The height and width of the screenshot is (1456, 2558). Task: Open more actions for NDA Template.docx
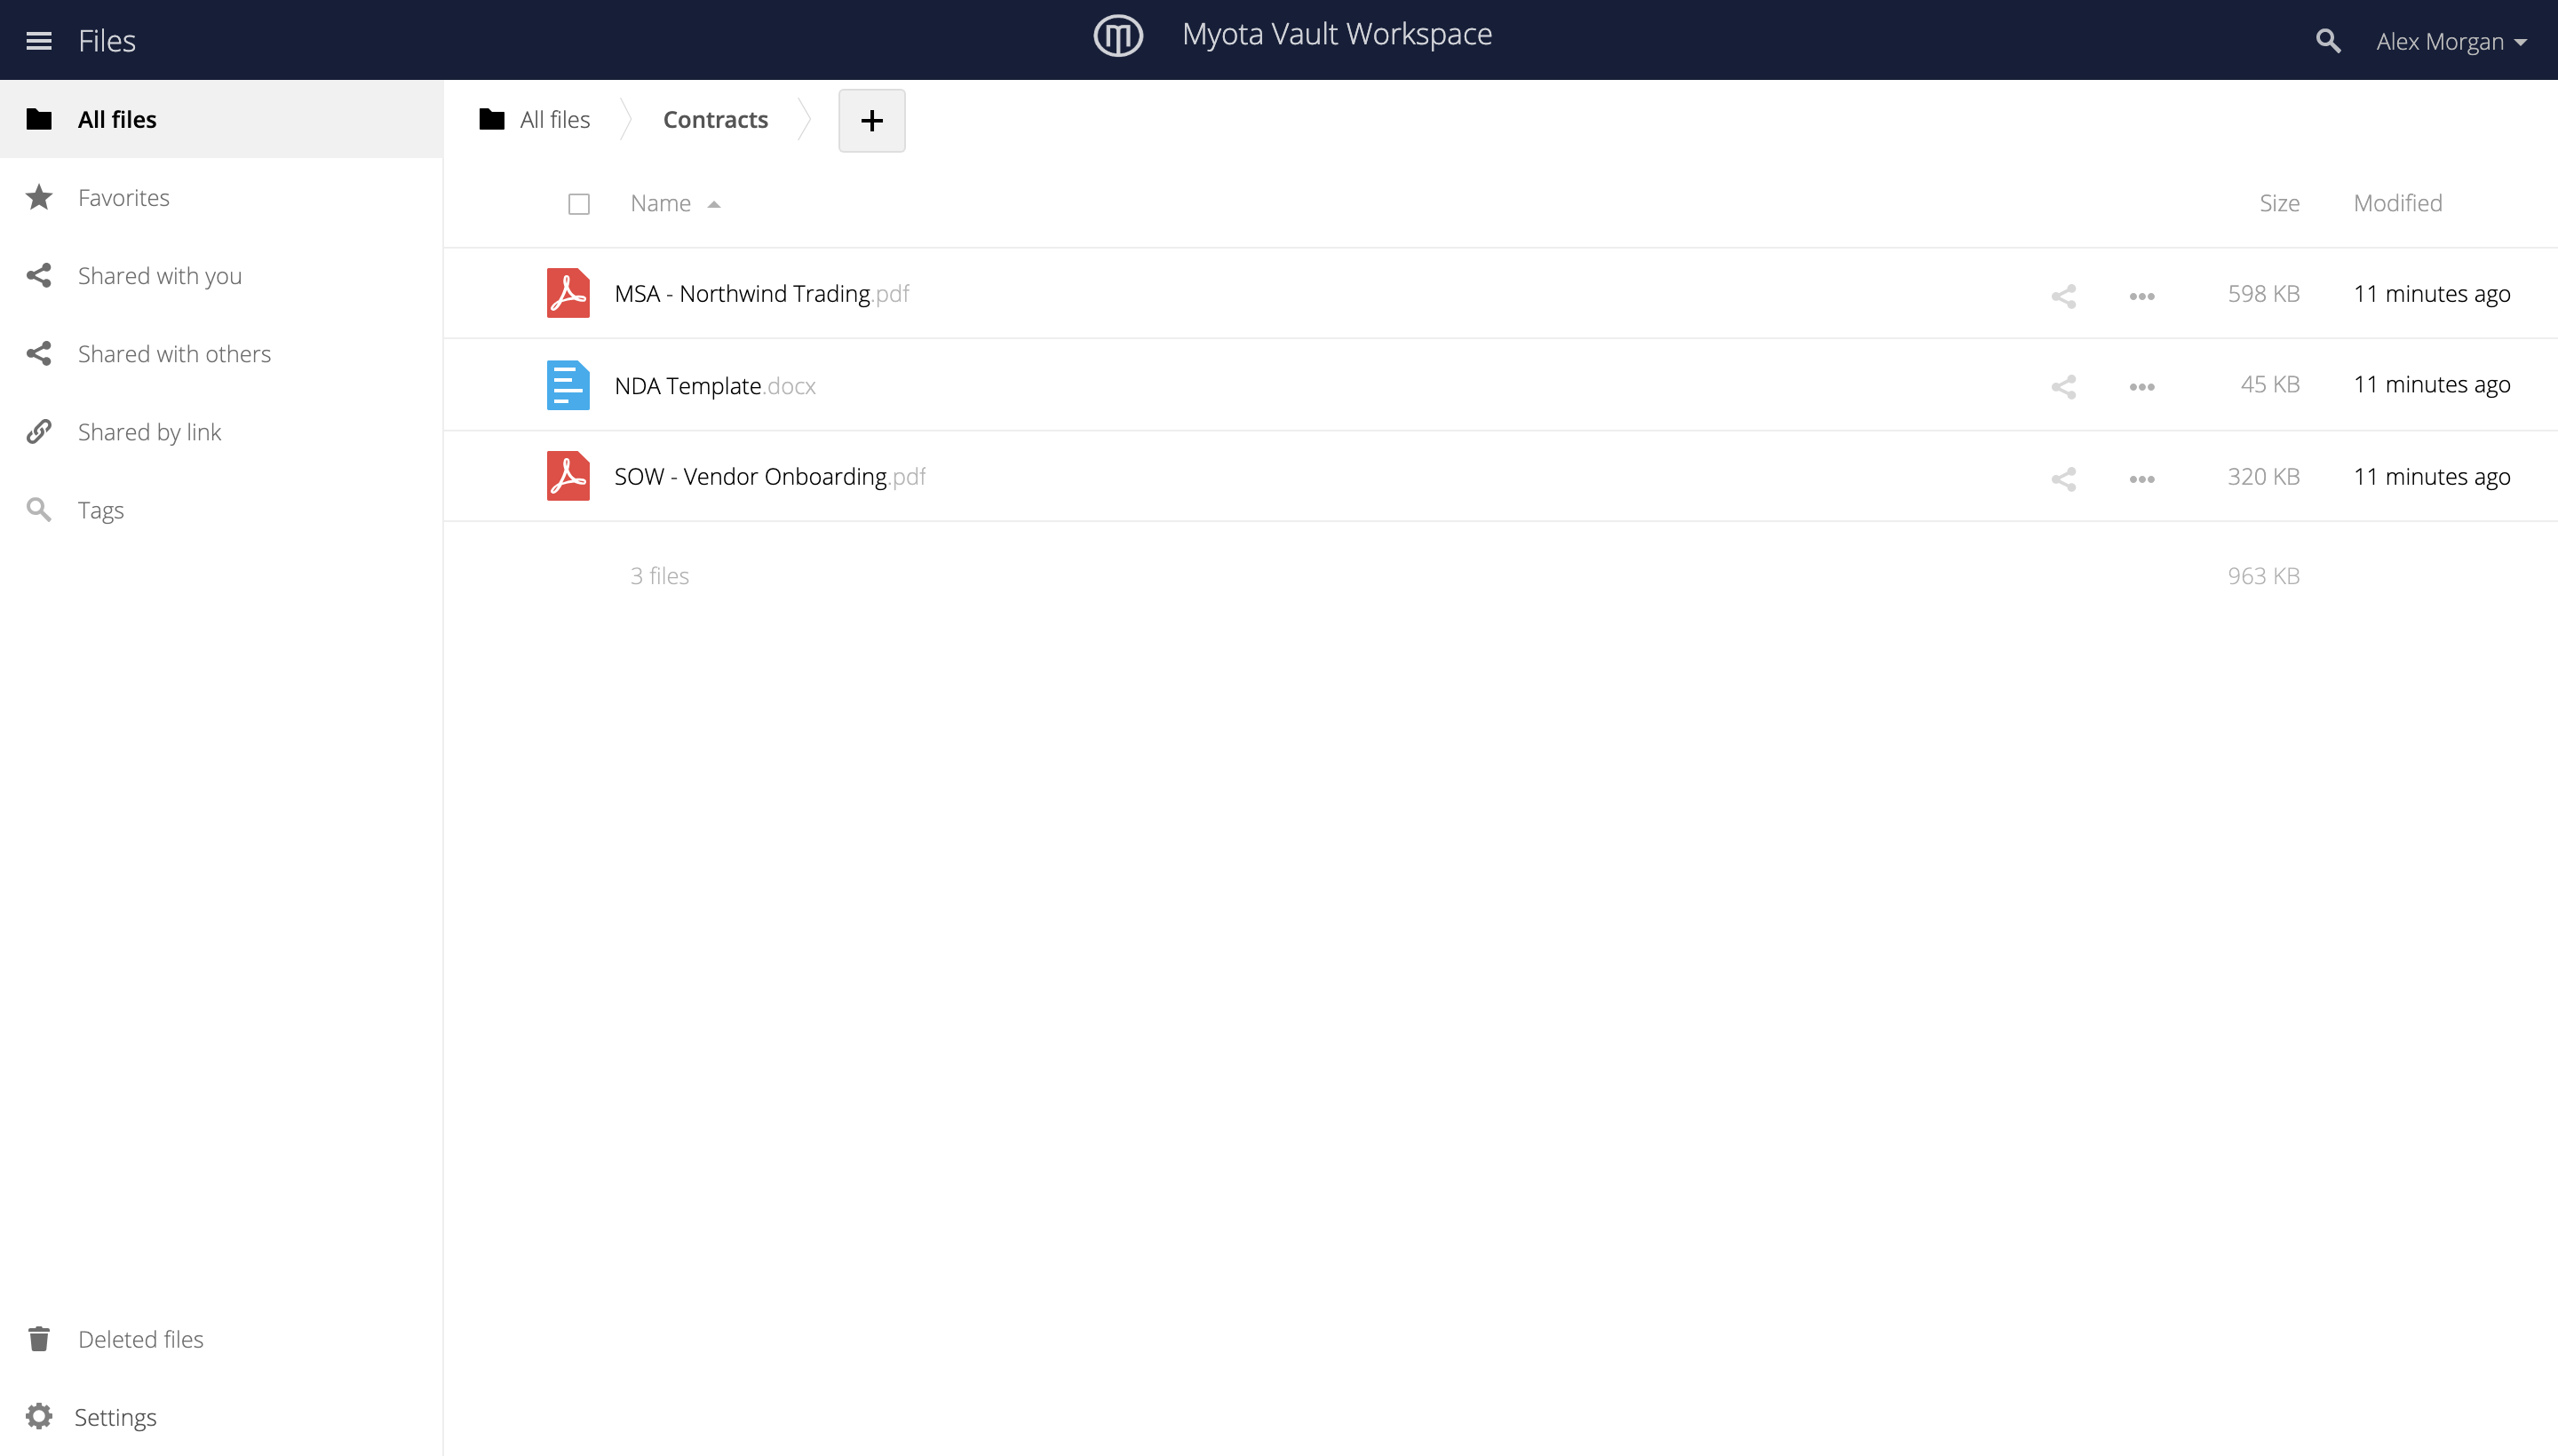pyautogui.click(x=2141, y=386)
